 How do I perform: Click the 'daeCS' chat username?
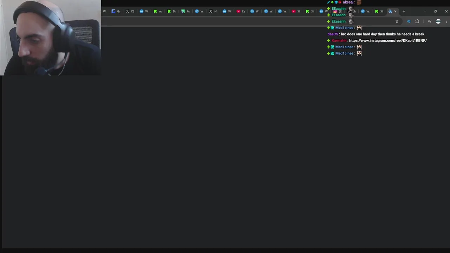click(x=333, y=34)
